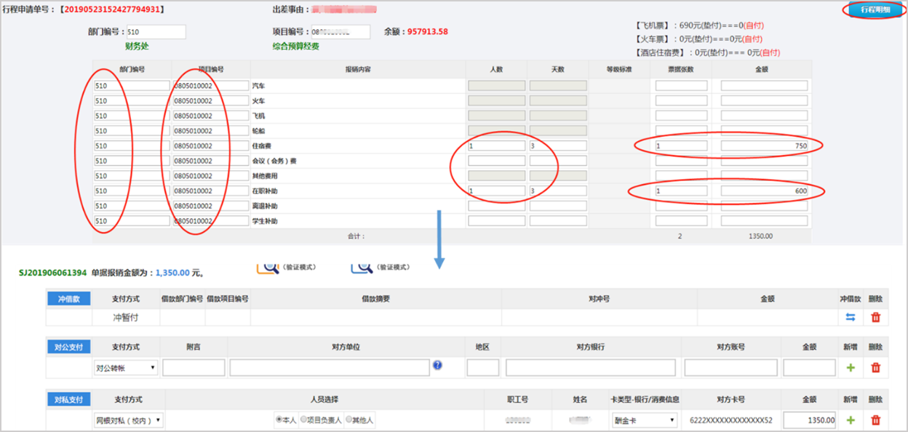Delete the 冲暂付 loan row

875,317
